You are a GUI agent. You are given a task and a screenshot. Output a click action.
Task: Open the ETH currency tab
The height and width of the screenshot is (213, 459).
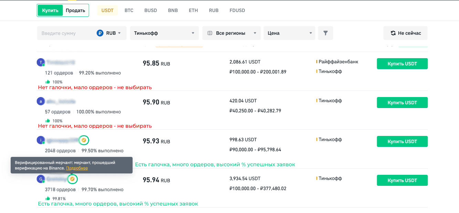click(x=193, y=10)
